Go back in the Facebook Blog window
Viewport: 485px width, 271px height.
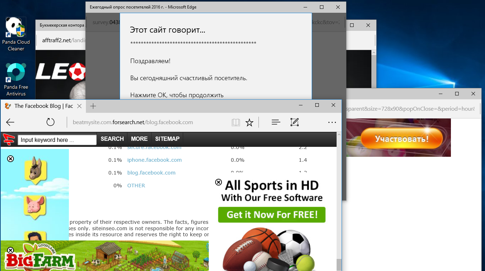click(10, 122)
